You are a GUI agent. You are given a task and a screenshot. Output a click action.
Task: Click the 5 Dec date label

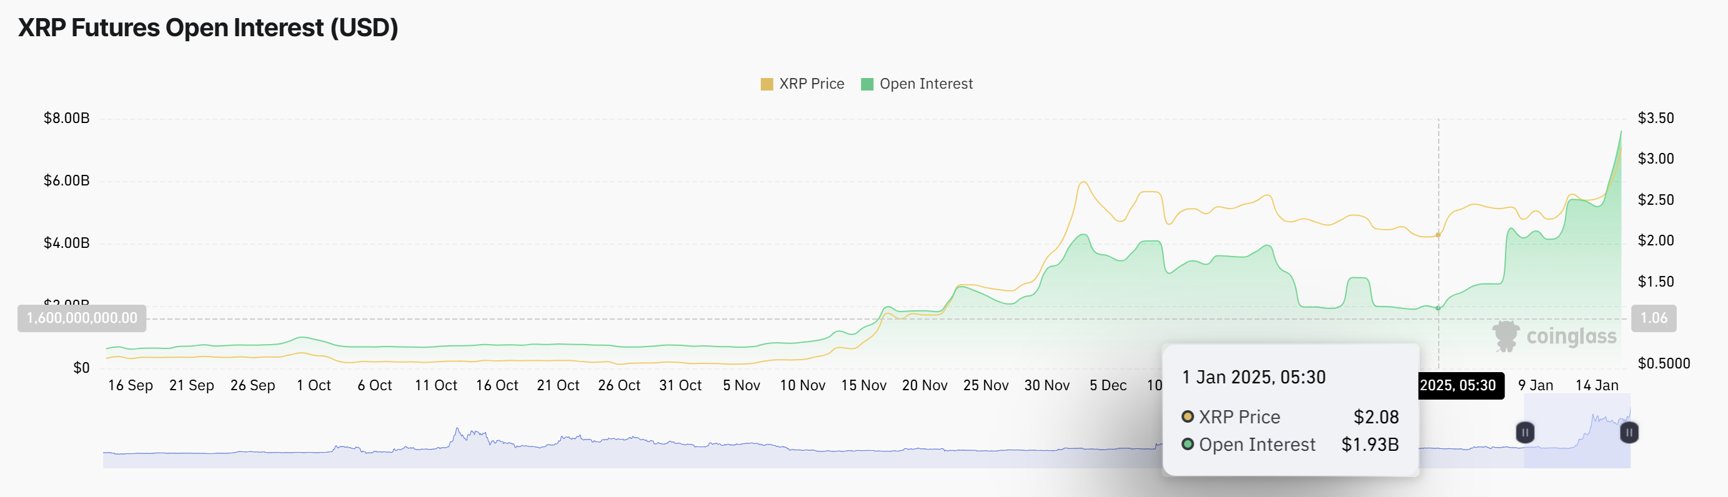(1108, 386)
